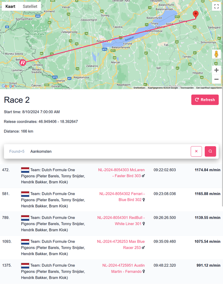Open the Austin Martin - Fernando link
Image resolution: width=223 pixels, height=284 pixels.
pyautogui.click(x=123, y=268)
